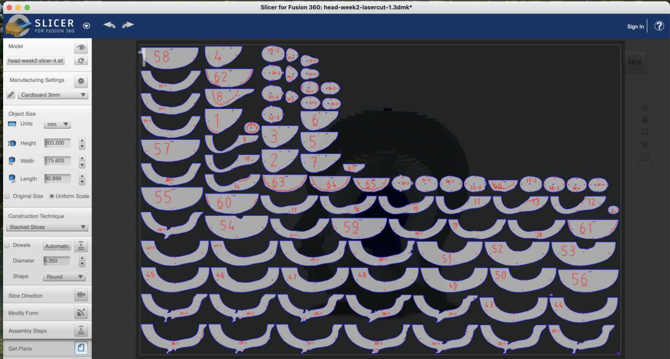Toggle model visibility eye icon
This screenshot has height=359, width=670.
point(81,47)
